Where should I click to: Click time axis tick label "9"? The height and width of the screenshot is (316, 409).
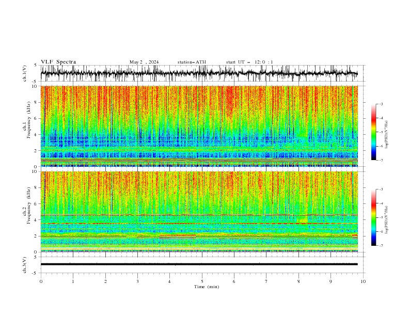pos(331,281)
